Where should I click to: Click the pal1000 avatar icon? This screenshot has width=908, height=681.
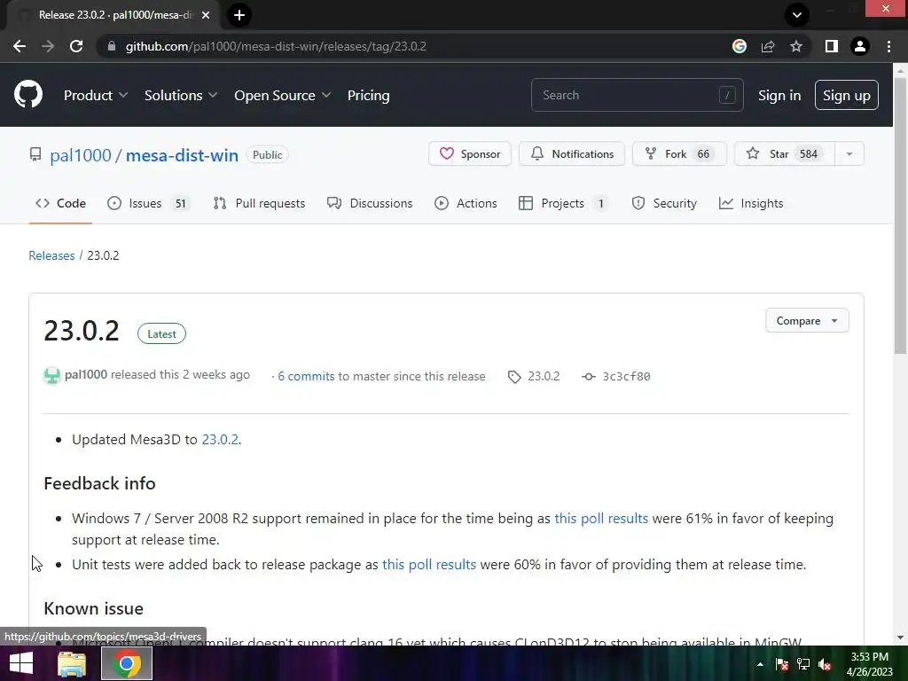[52, 375]
